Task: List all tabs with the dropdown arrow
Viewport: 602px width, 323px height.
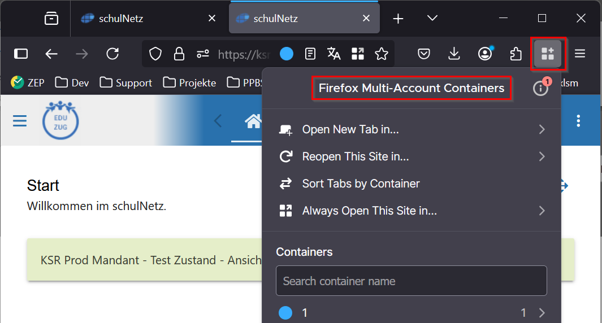Action: coord(432,18)
